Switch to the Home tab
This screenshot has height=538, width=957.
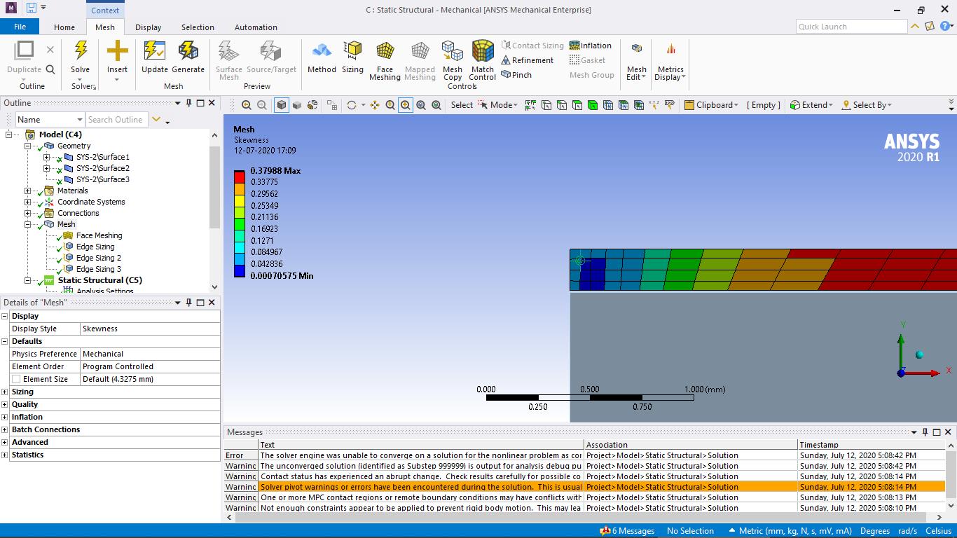64,27
